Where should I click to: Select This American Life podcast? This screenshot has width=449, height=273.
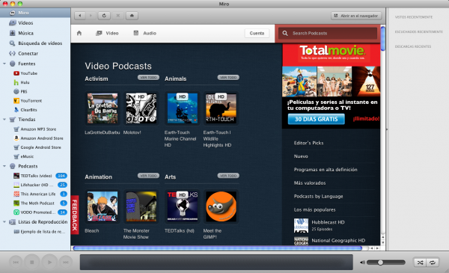(35, 194)
